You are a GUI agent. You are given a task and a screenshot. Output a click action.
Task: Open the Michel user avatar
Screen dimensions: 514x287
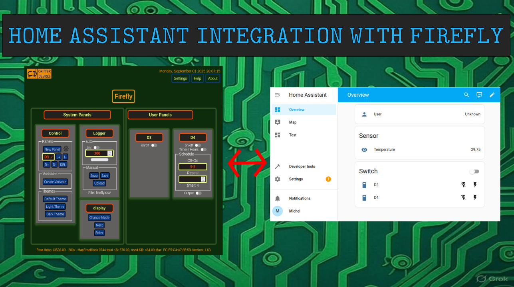(278, 211)
